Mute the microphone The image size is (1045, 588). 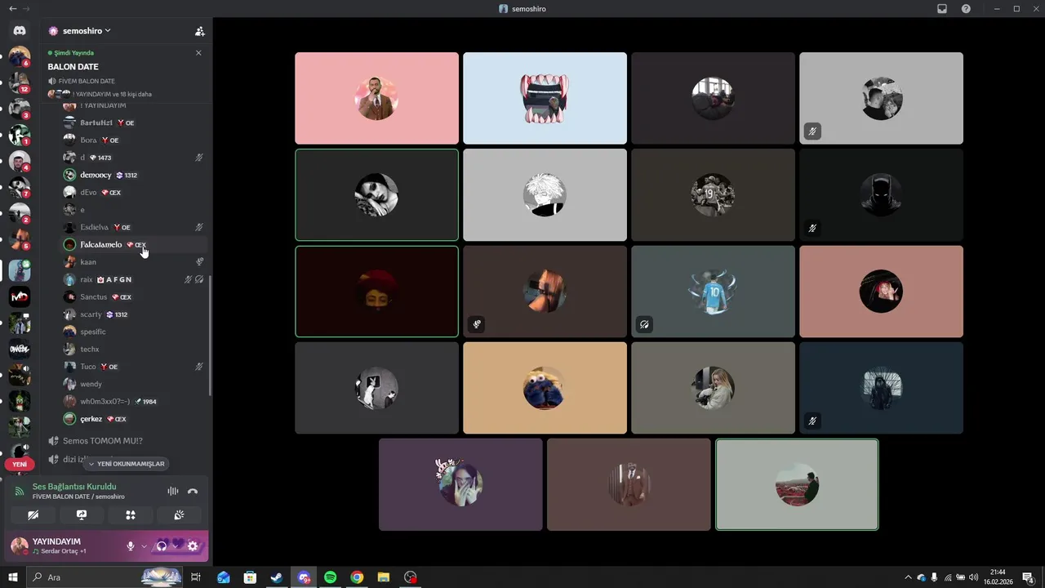pos(130,546)
